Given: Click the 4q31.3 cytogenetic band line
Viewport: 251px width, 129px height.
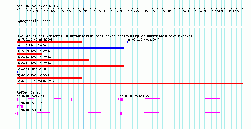Looking at the screenshot, I should (x=130, y=27).
